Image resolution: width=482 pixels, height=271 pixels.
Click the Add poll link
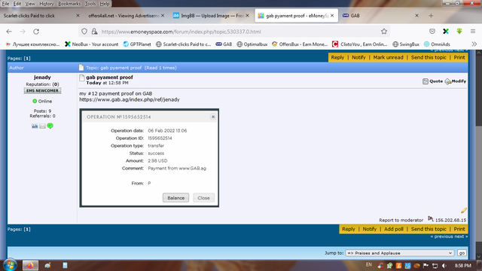click(x=393, y=229)
